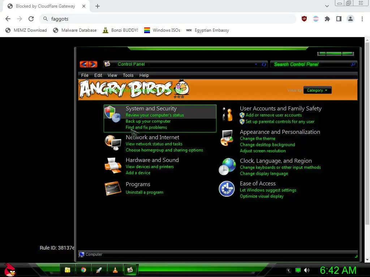370x277 pixels.
Task: Open the Malware Database bookmark
Action: click(75, 30)
